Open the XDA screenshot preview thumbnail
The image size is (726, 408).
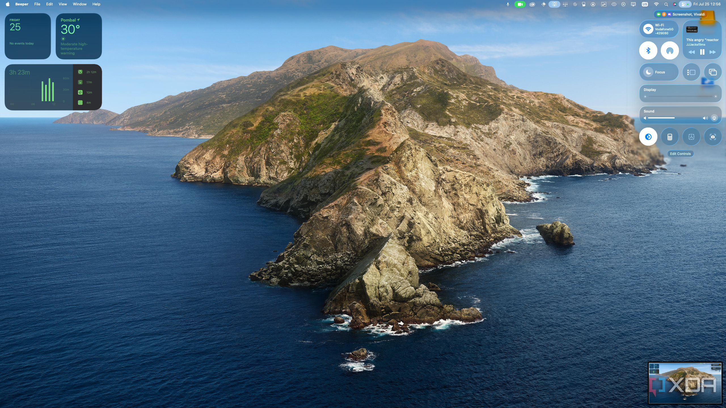(685, 383)
